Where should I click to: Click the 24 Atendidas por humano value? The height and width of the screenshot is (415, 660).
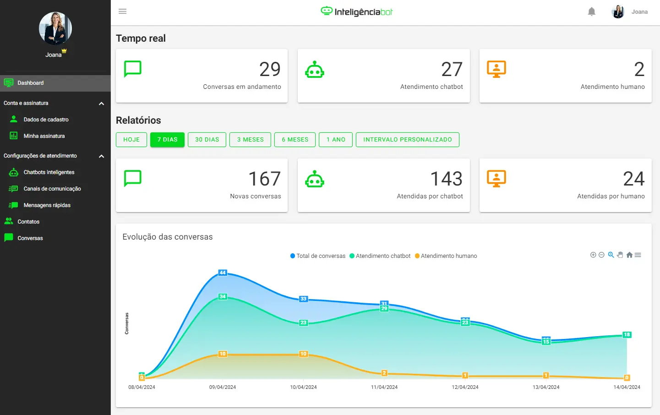634,179
